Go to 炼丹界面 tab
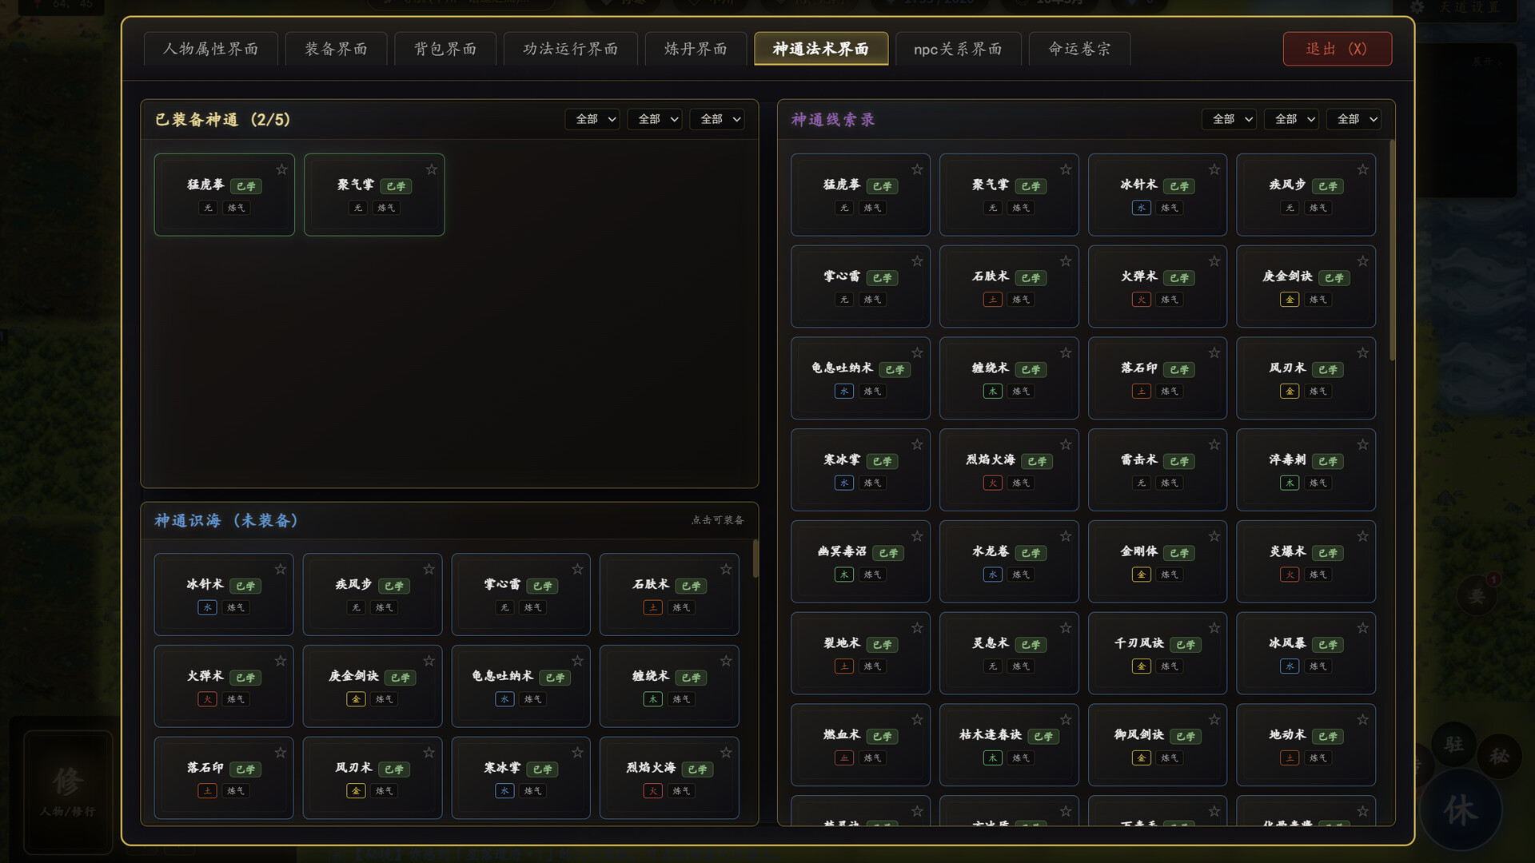This screenshot has width=1535, height=863. pyautogui.click(x=696, y=49)
